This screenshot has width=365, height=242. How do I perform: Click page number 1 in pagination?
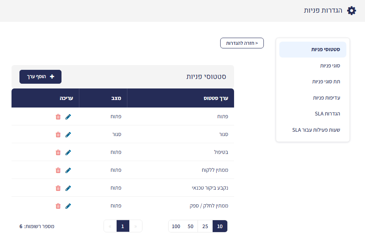pyautogui.click(x=123, y=226)
